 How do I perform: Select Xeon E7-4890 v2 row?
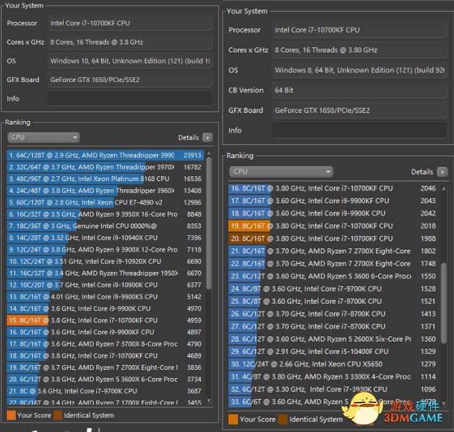[x=105, y=202]
